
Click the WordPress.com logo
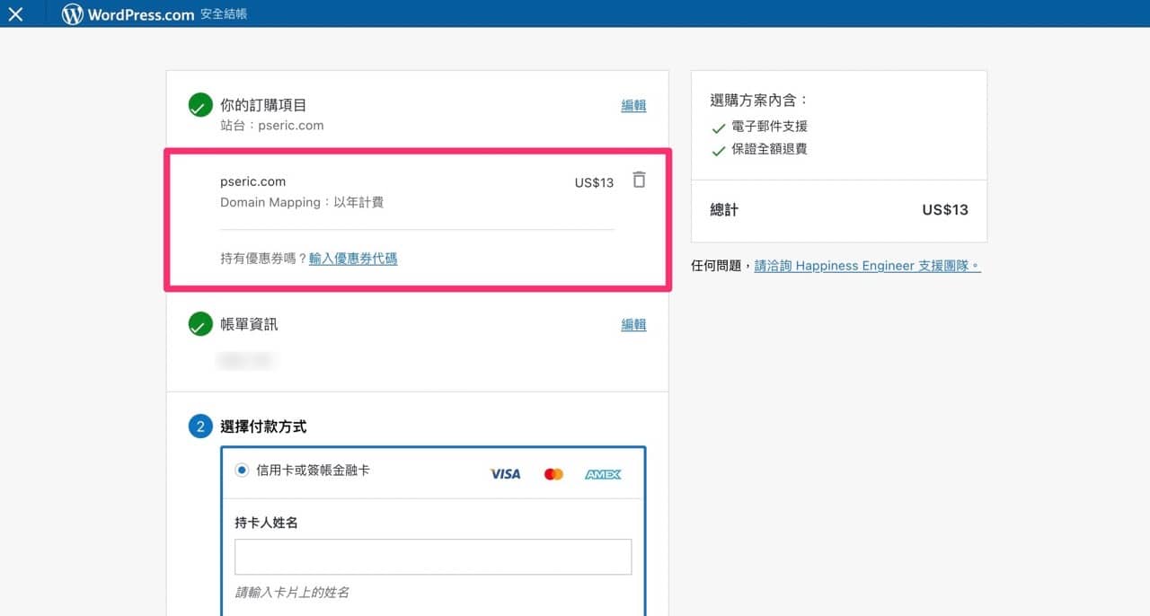pos(128,14)
